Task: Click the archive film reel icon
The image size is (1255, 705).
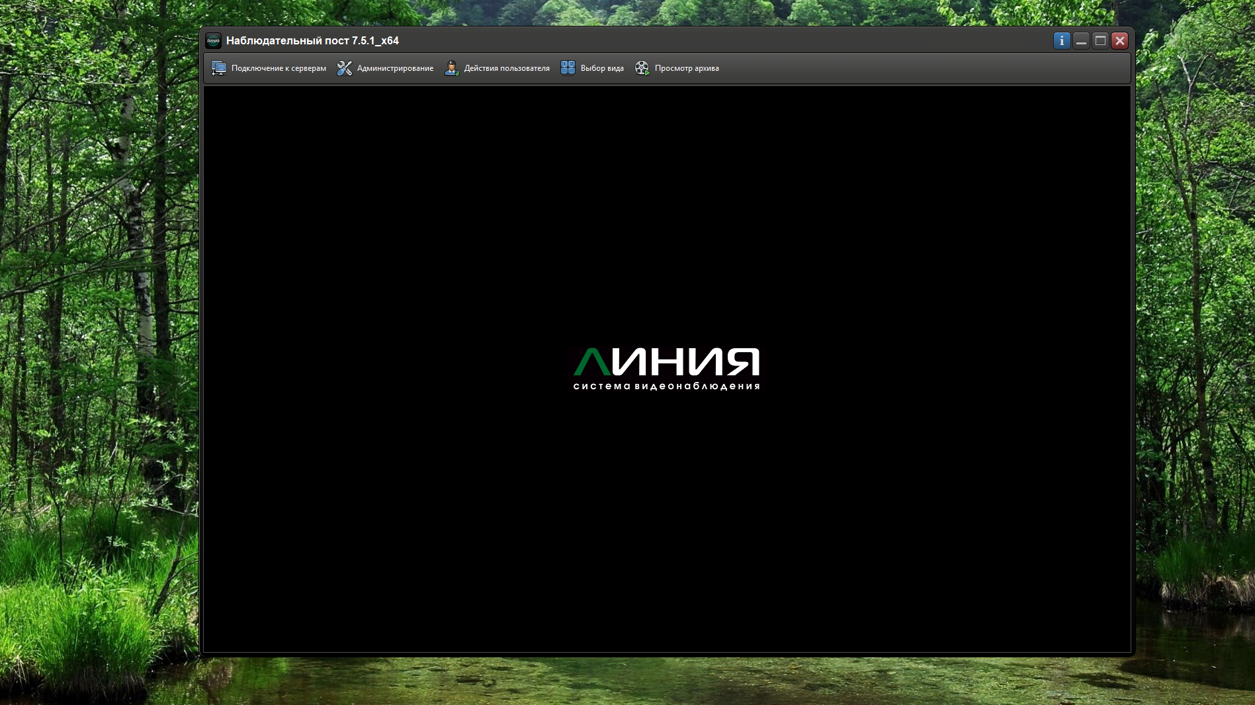Action: (642, 68)
